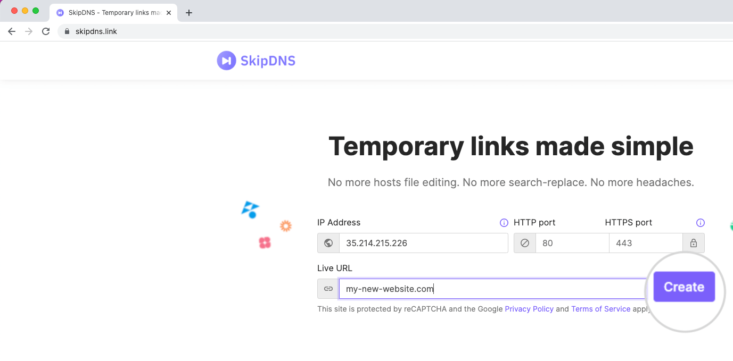Viewport: 733px width, 361px height.
Task: Click the blocked-port icon beside HTTP port
Action: tap(524, 243)
